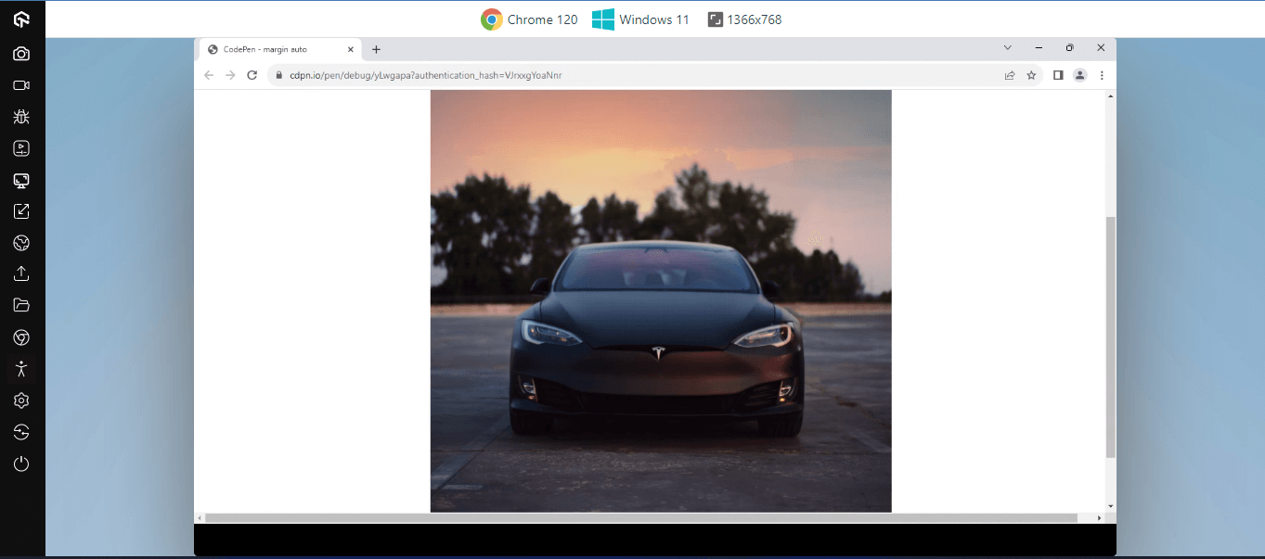Open the globe geolocation icon
Viewport: 1265px width, 559px height.
point(21,243)
